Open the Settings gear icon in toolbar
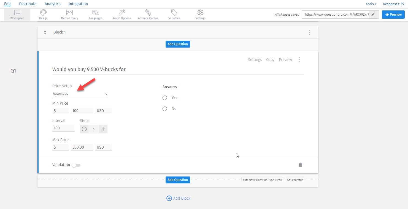This screenshot has width=408, height=209. [200, 13]
